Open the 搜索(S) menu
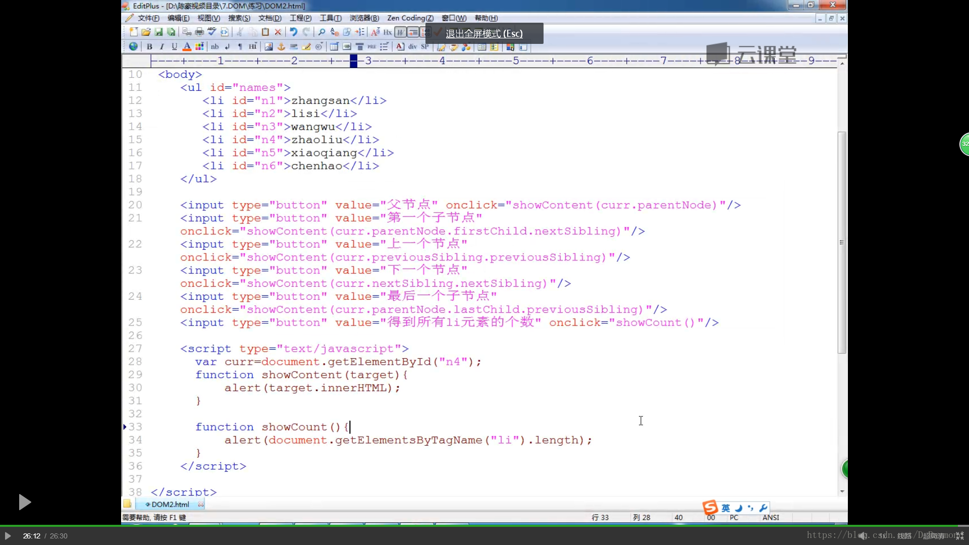The height and width of the screenshot is (545, 969). [239, 18]
